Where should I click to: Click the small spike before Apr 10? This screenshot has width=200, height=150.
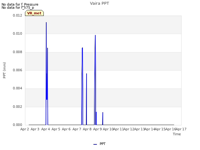(x=103, y=112)
